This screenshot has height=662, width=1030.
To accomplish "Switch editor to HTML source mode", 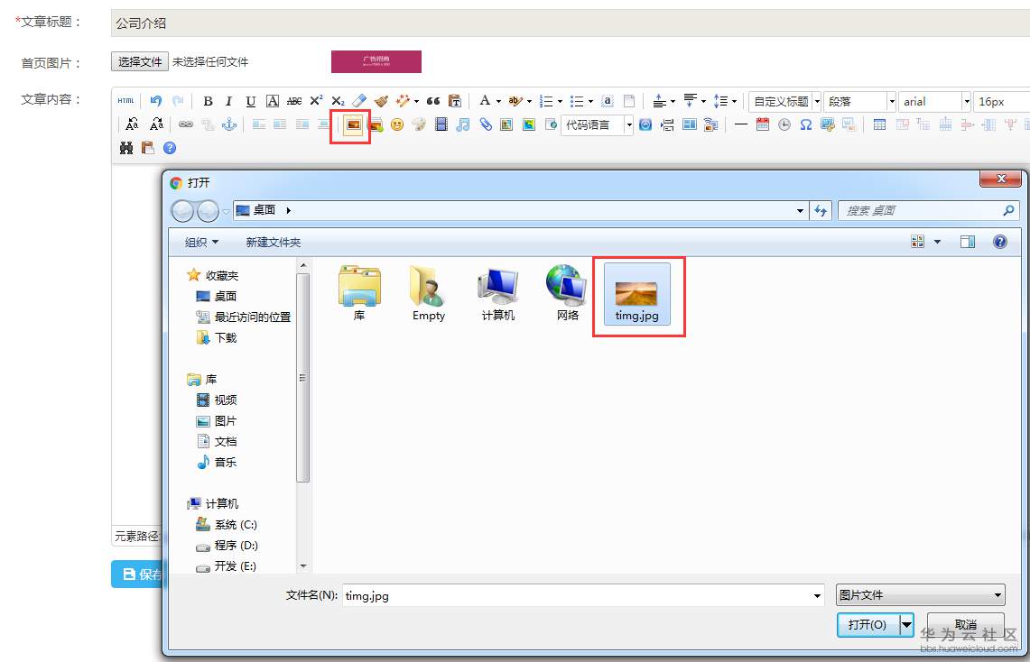I will coord(125,101).
